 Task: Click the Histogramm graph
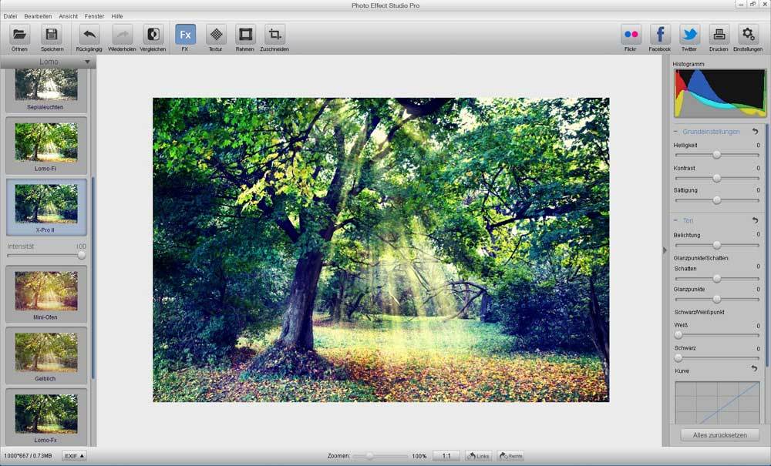point(720,93)
